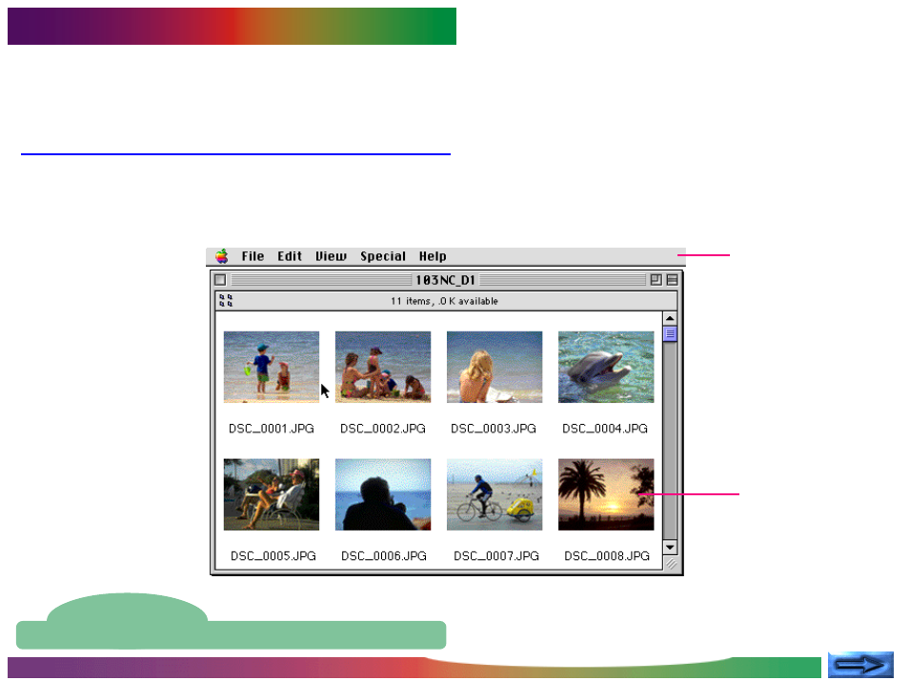Click the DSC_0001.JPG file name

pos(272,429)
